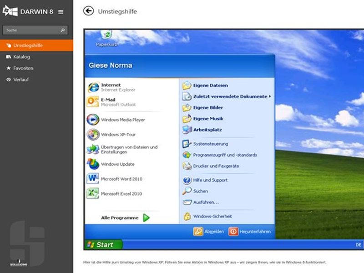
Task: Click the Ausführen... icon
Action: tap(187, 202)
